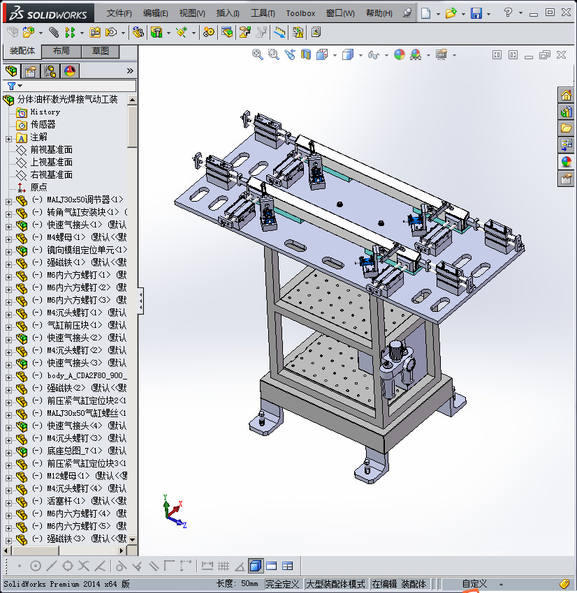Open the Appearances task pane icon

click(x=566, y=162)
